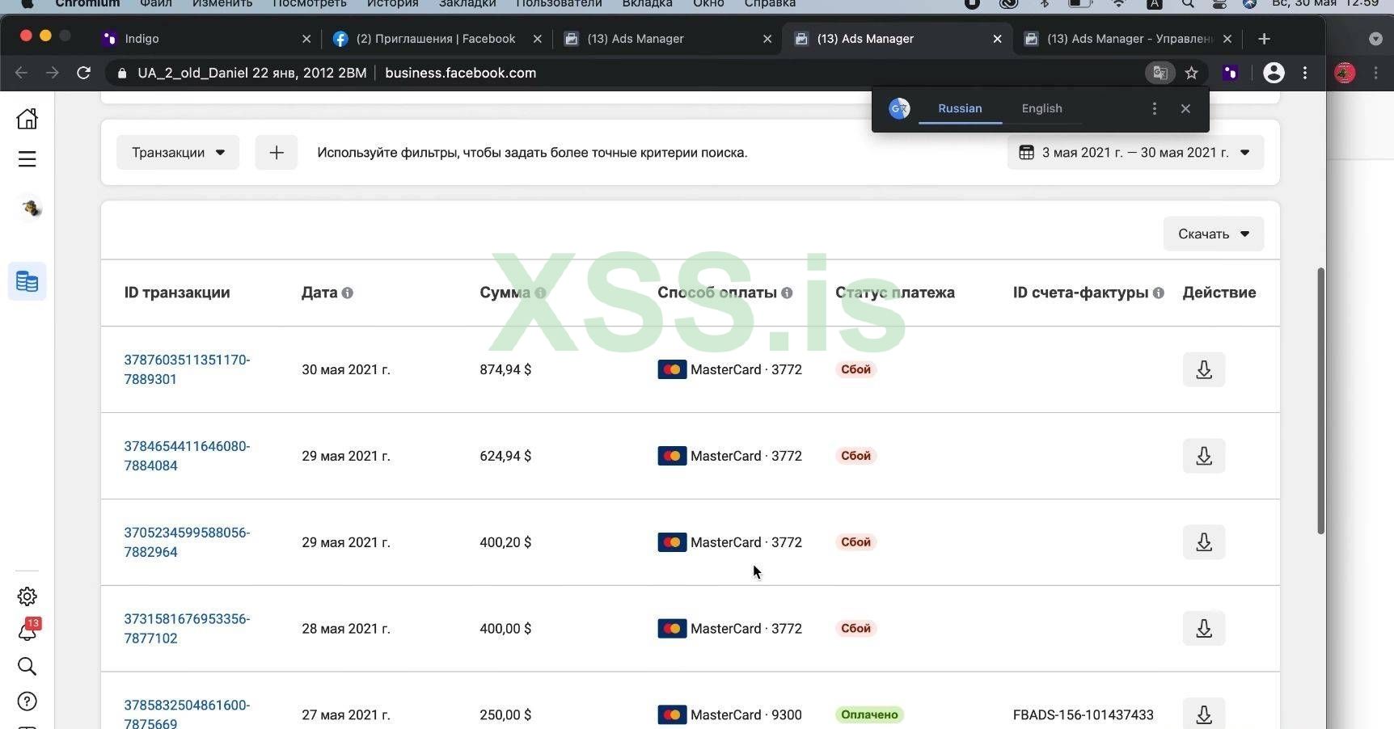The image size is (1394, 729).
Task: Open the Billing section icon in sidebar
Action: pos(27,281)
